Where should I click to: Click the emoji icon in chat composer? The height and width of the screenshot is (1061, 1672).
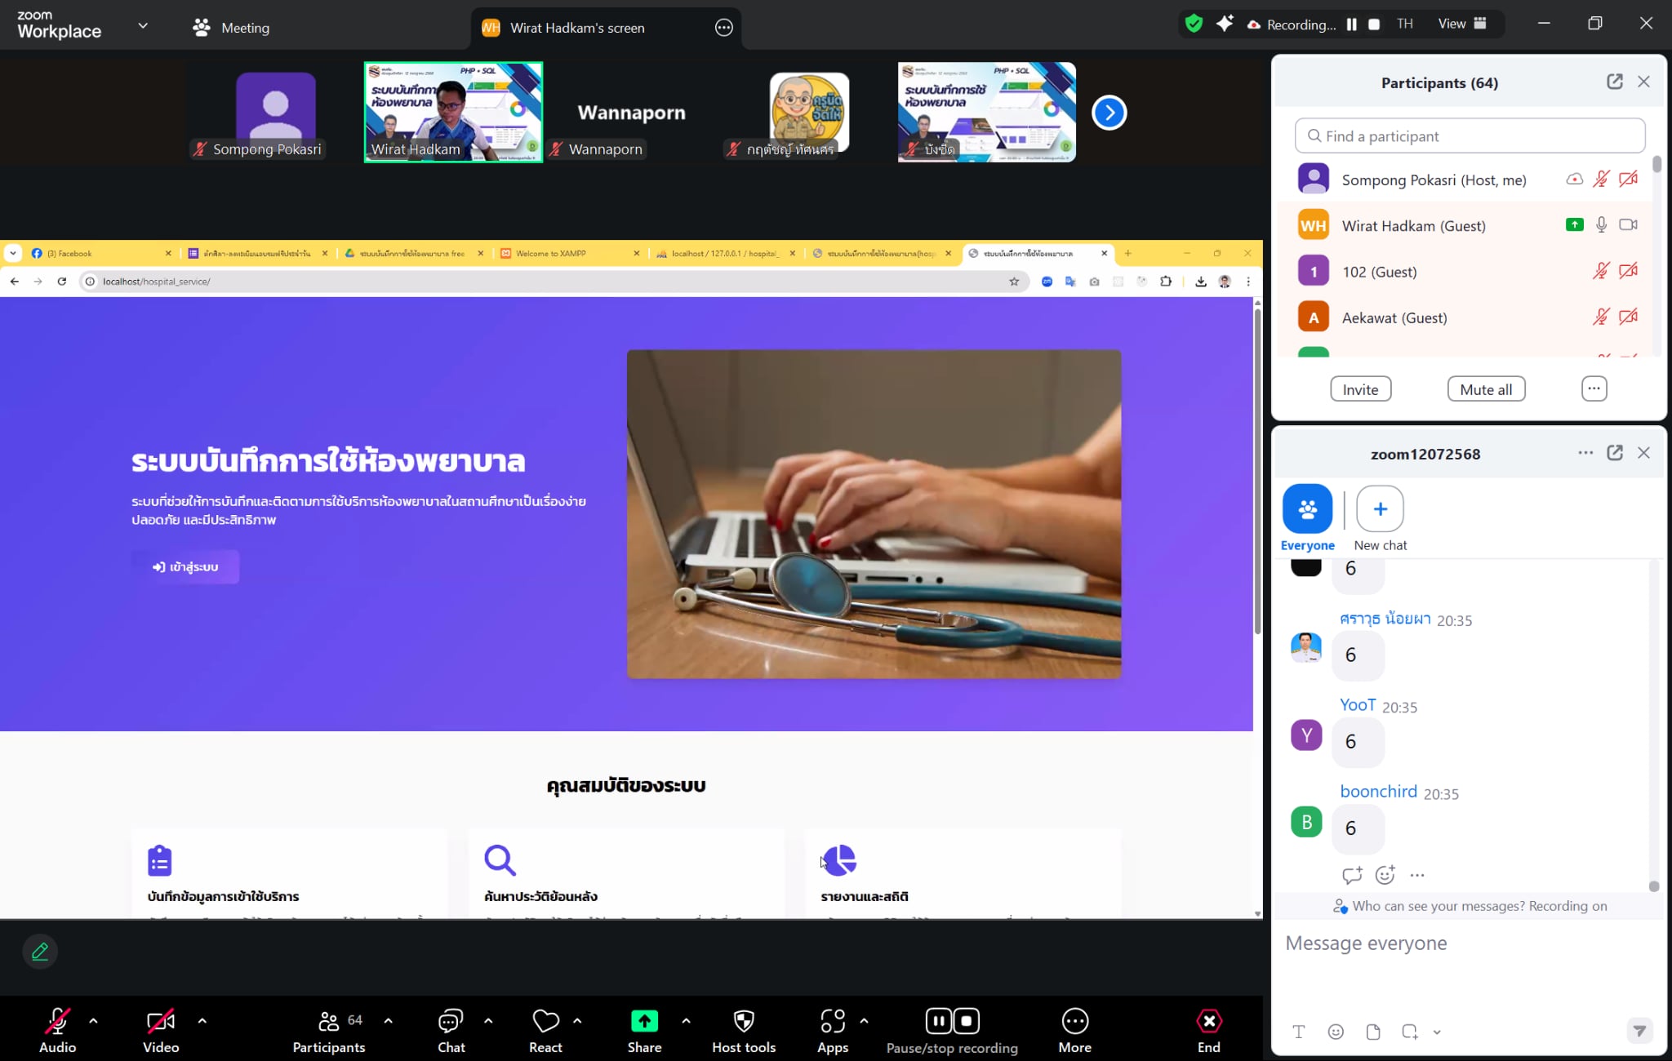coord(1336,1032)
